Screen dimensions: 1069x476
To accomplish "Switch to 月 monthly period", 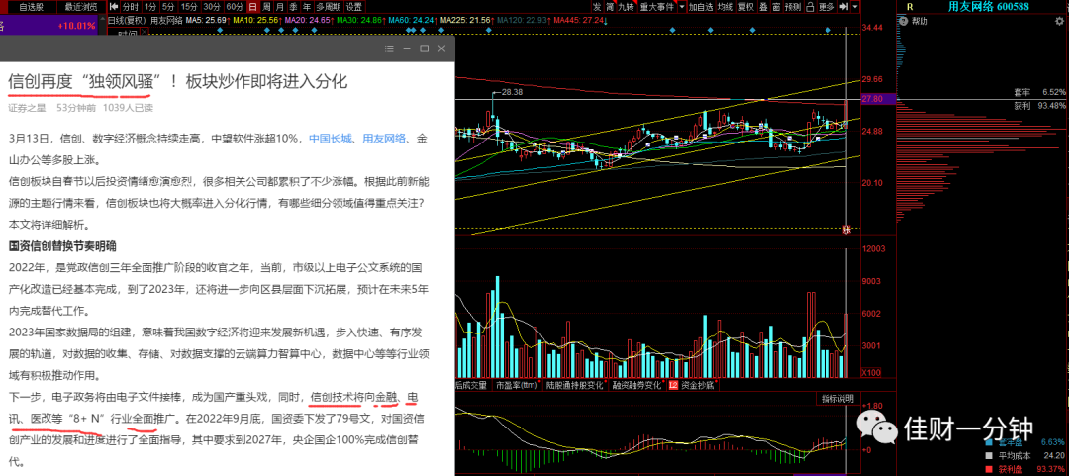I will pos(280,7).
